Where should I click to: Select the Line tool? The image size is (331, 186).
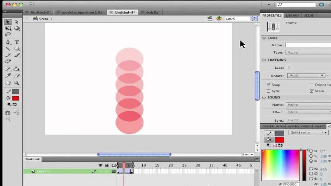[x=8, y=49]
